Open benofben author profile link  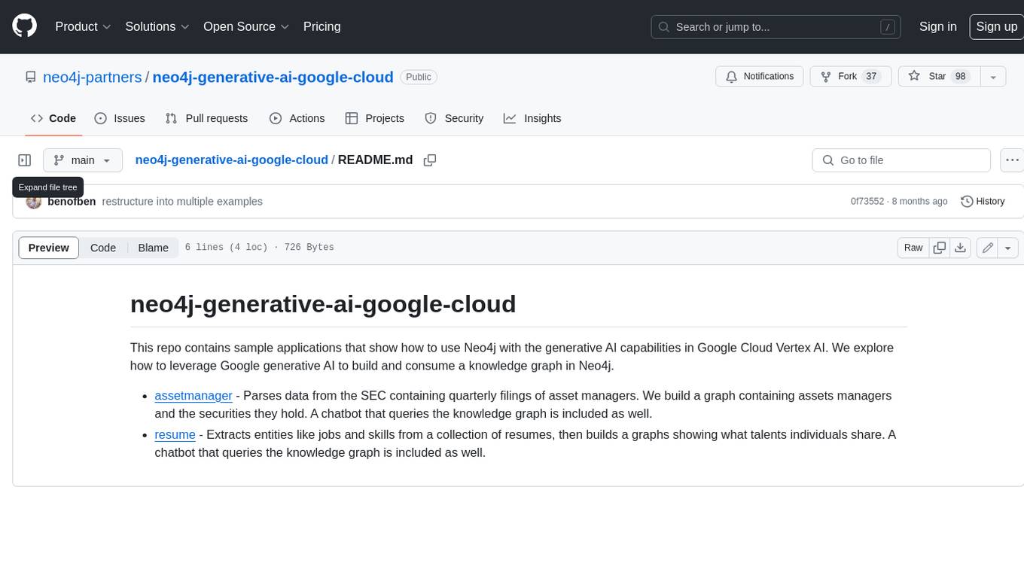[x=72, y=202]
